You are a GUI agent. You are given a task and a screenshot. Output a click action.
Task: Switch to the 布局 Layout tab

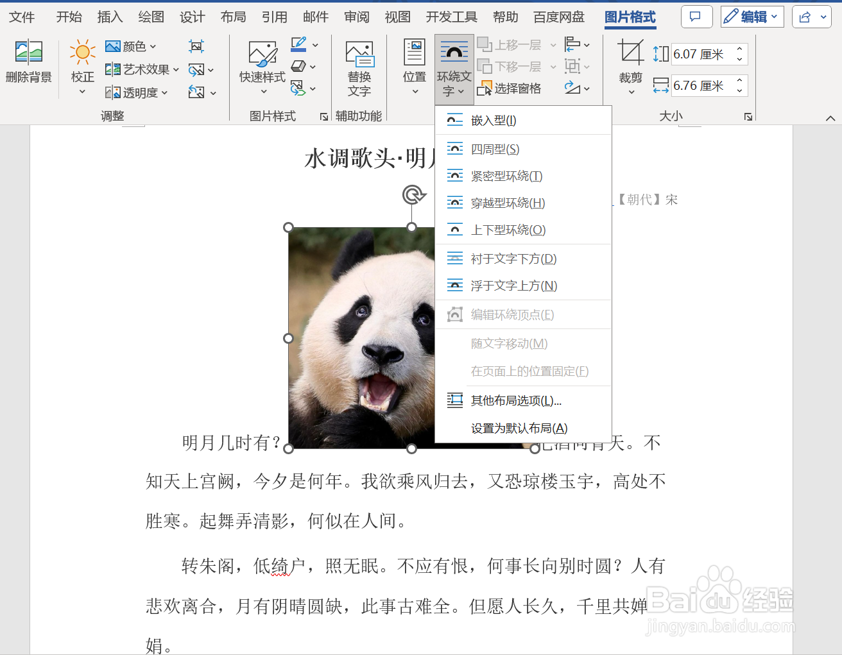234,17
